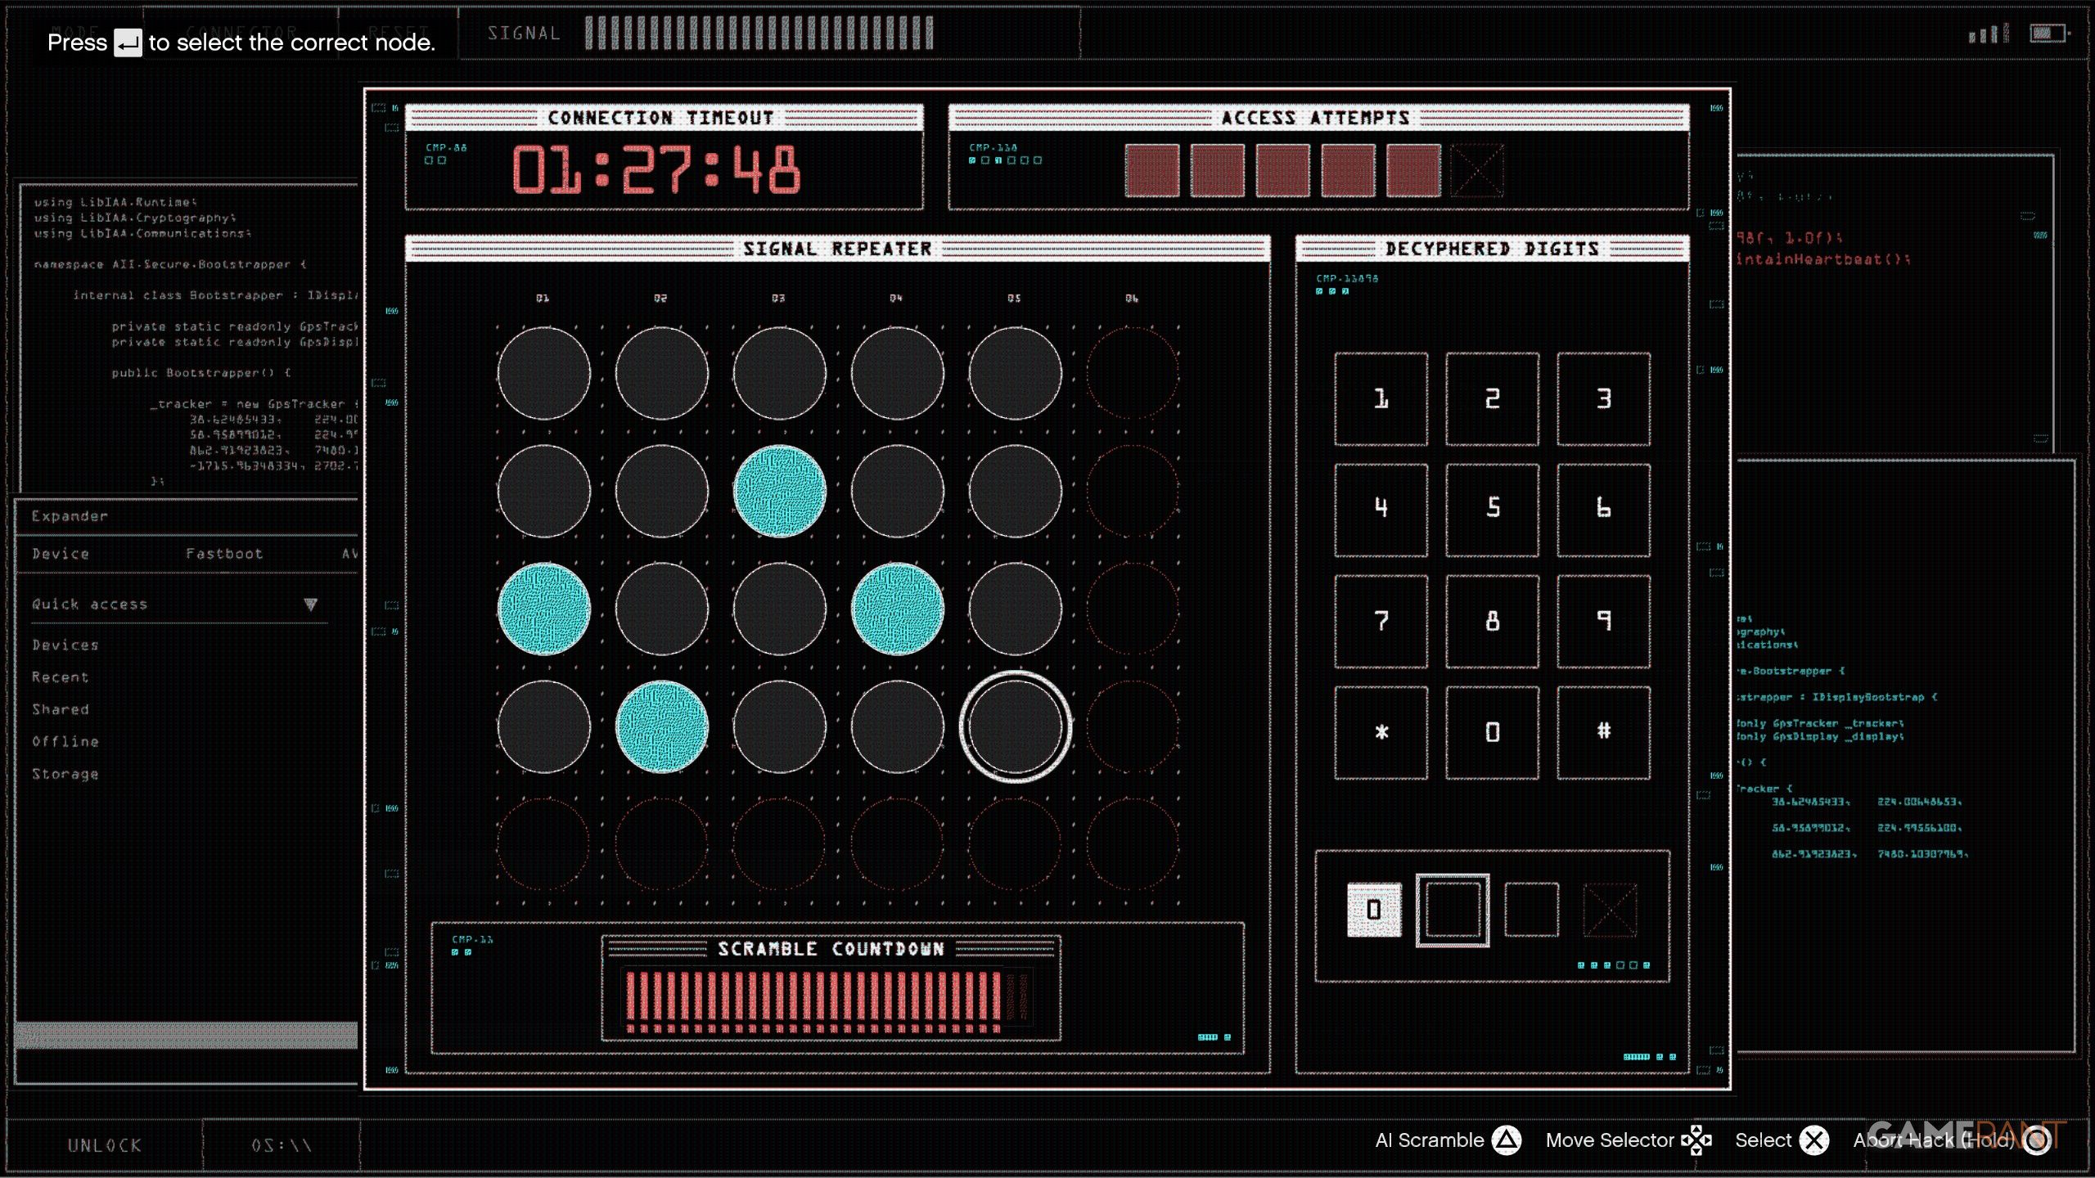Screen dimensions: 2095x1178
Task: Select the cyan node under column 04
Action: tap(897, 609)
